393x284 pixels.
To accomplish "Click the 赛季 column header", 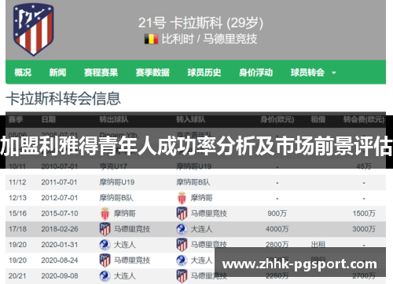I will pos(16,119).
